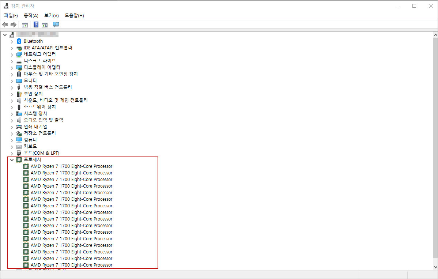Select the 컴퓨터 label
The width and height of the screenshot is (438, 279).
coord(30,140)
